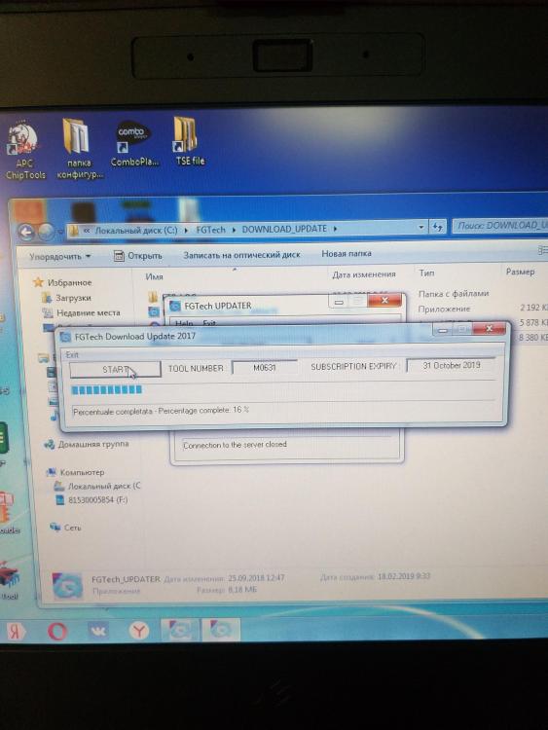This screenshot has width=548, height=730.
Task: Click the START button
Action: coord(115,370)
